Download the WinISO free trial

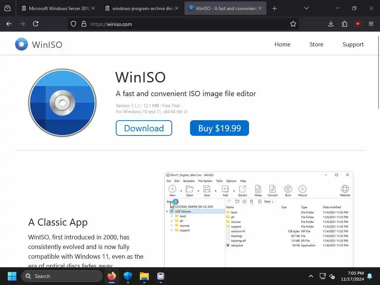pyautogui.click(x=144, y=128)
